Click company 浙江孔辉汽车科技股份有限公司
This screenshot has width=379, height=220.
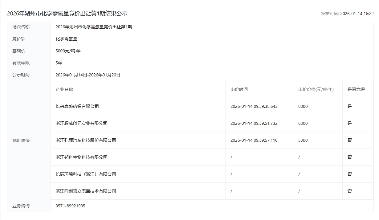(86, 140)
